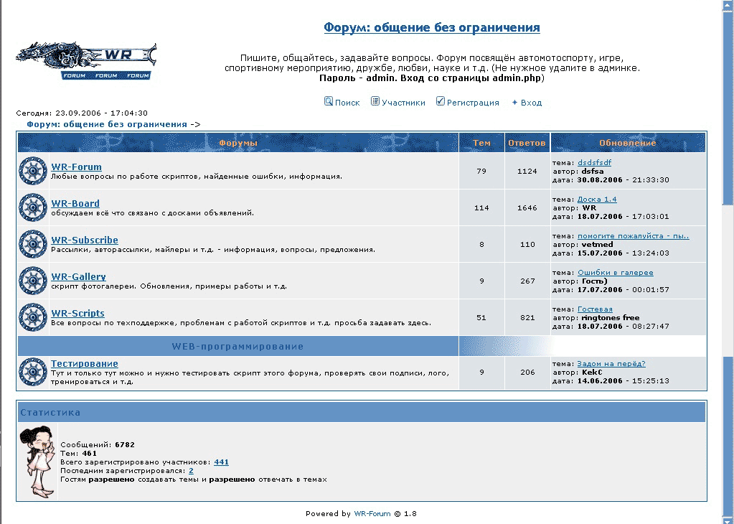Click the list icon beside Участники
This screenshot has height=524, width=734.
pos(375,101)
